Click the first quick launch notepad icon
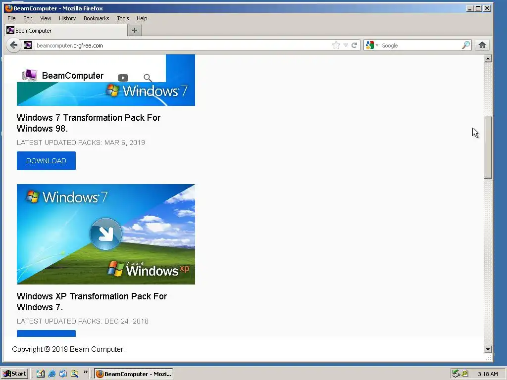 [41, 374]
